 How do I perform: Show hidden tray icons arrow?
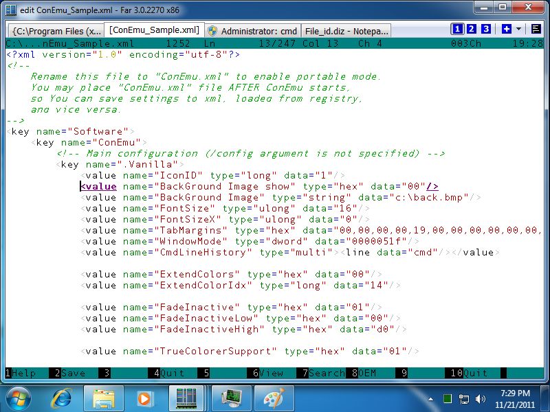[430, 398]
